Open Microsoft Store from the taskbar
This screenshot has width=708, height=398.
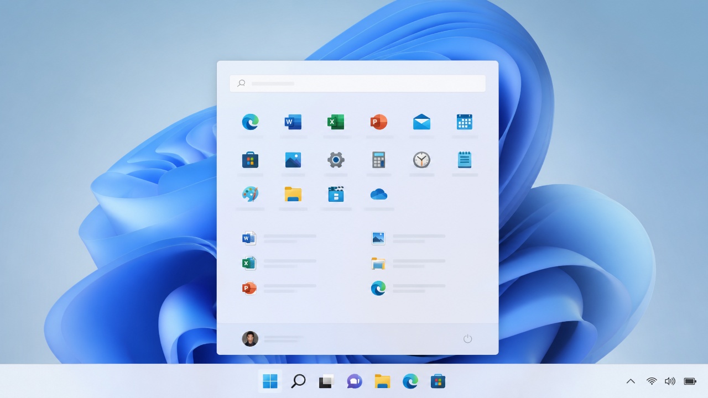click(438, 381)
